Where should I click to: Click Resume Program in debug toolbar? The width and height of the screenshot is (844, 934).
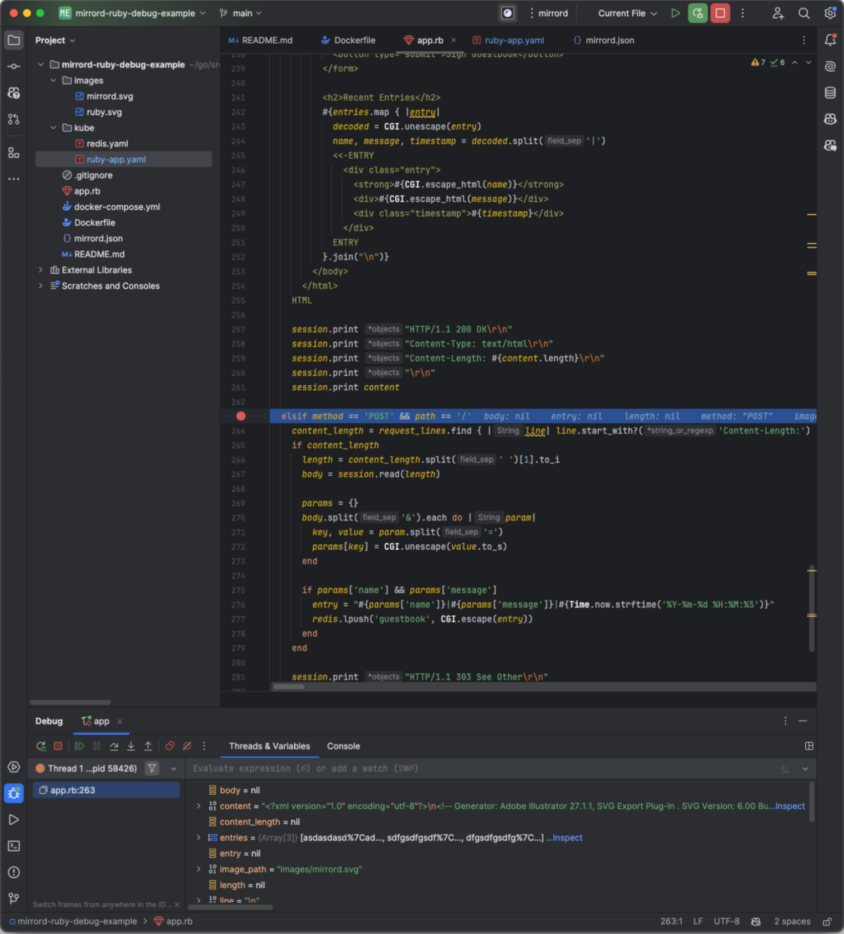pyautogui.click(x=79, y=746)
